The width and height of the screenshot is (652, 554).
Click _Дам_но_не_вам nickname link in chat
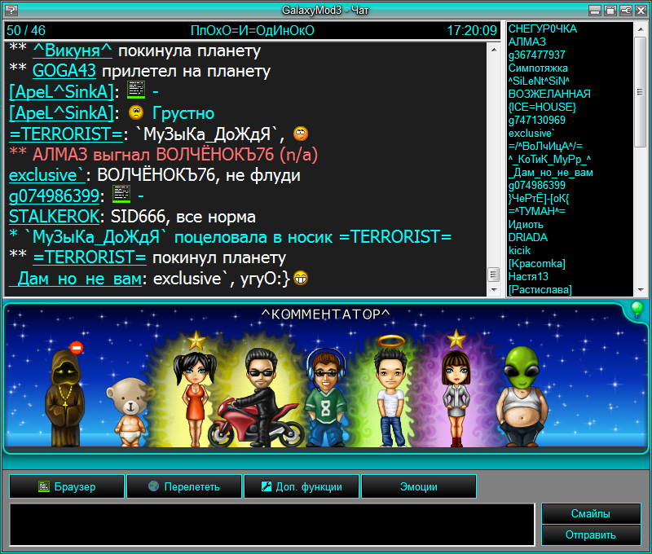tap(76, 279)
